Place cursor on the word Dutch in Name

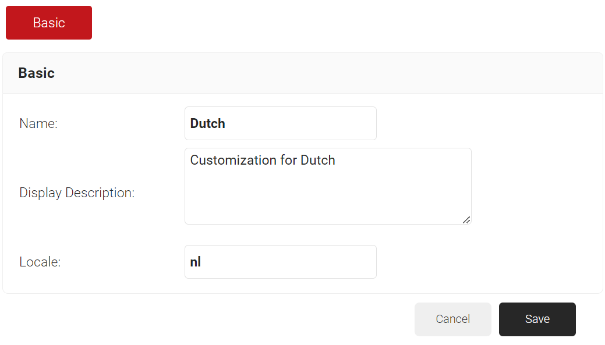point(208,123)
